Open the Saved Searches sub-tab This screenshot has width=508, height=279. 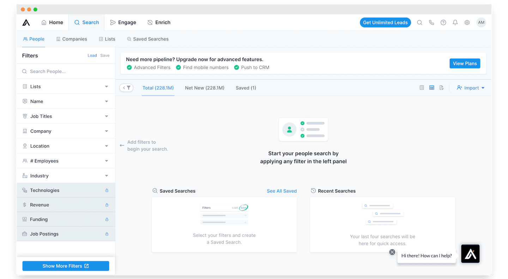[148, 39]
